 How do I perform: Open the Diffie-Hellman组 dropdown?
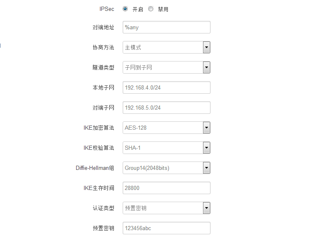click(x=206, y=168)
